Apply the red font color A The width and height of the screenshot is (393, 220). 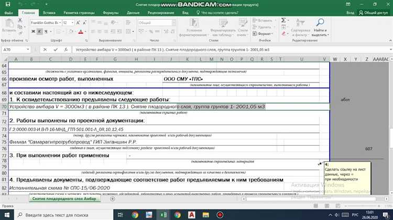click(81, 32)
